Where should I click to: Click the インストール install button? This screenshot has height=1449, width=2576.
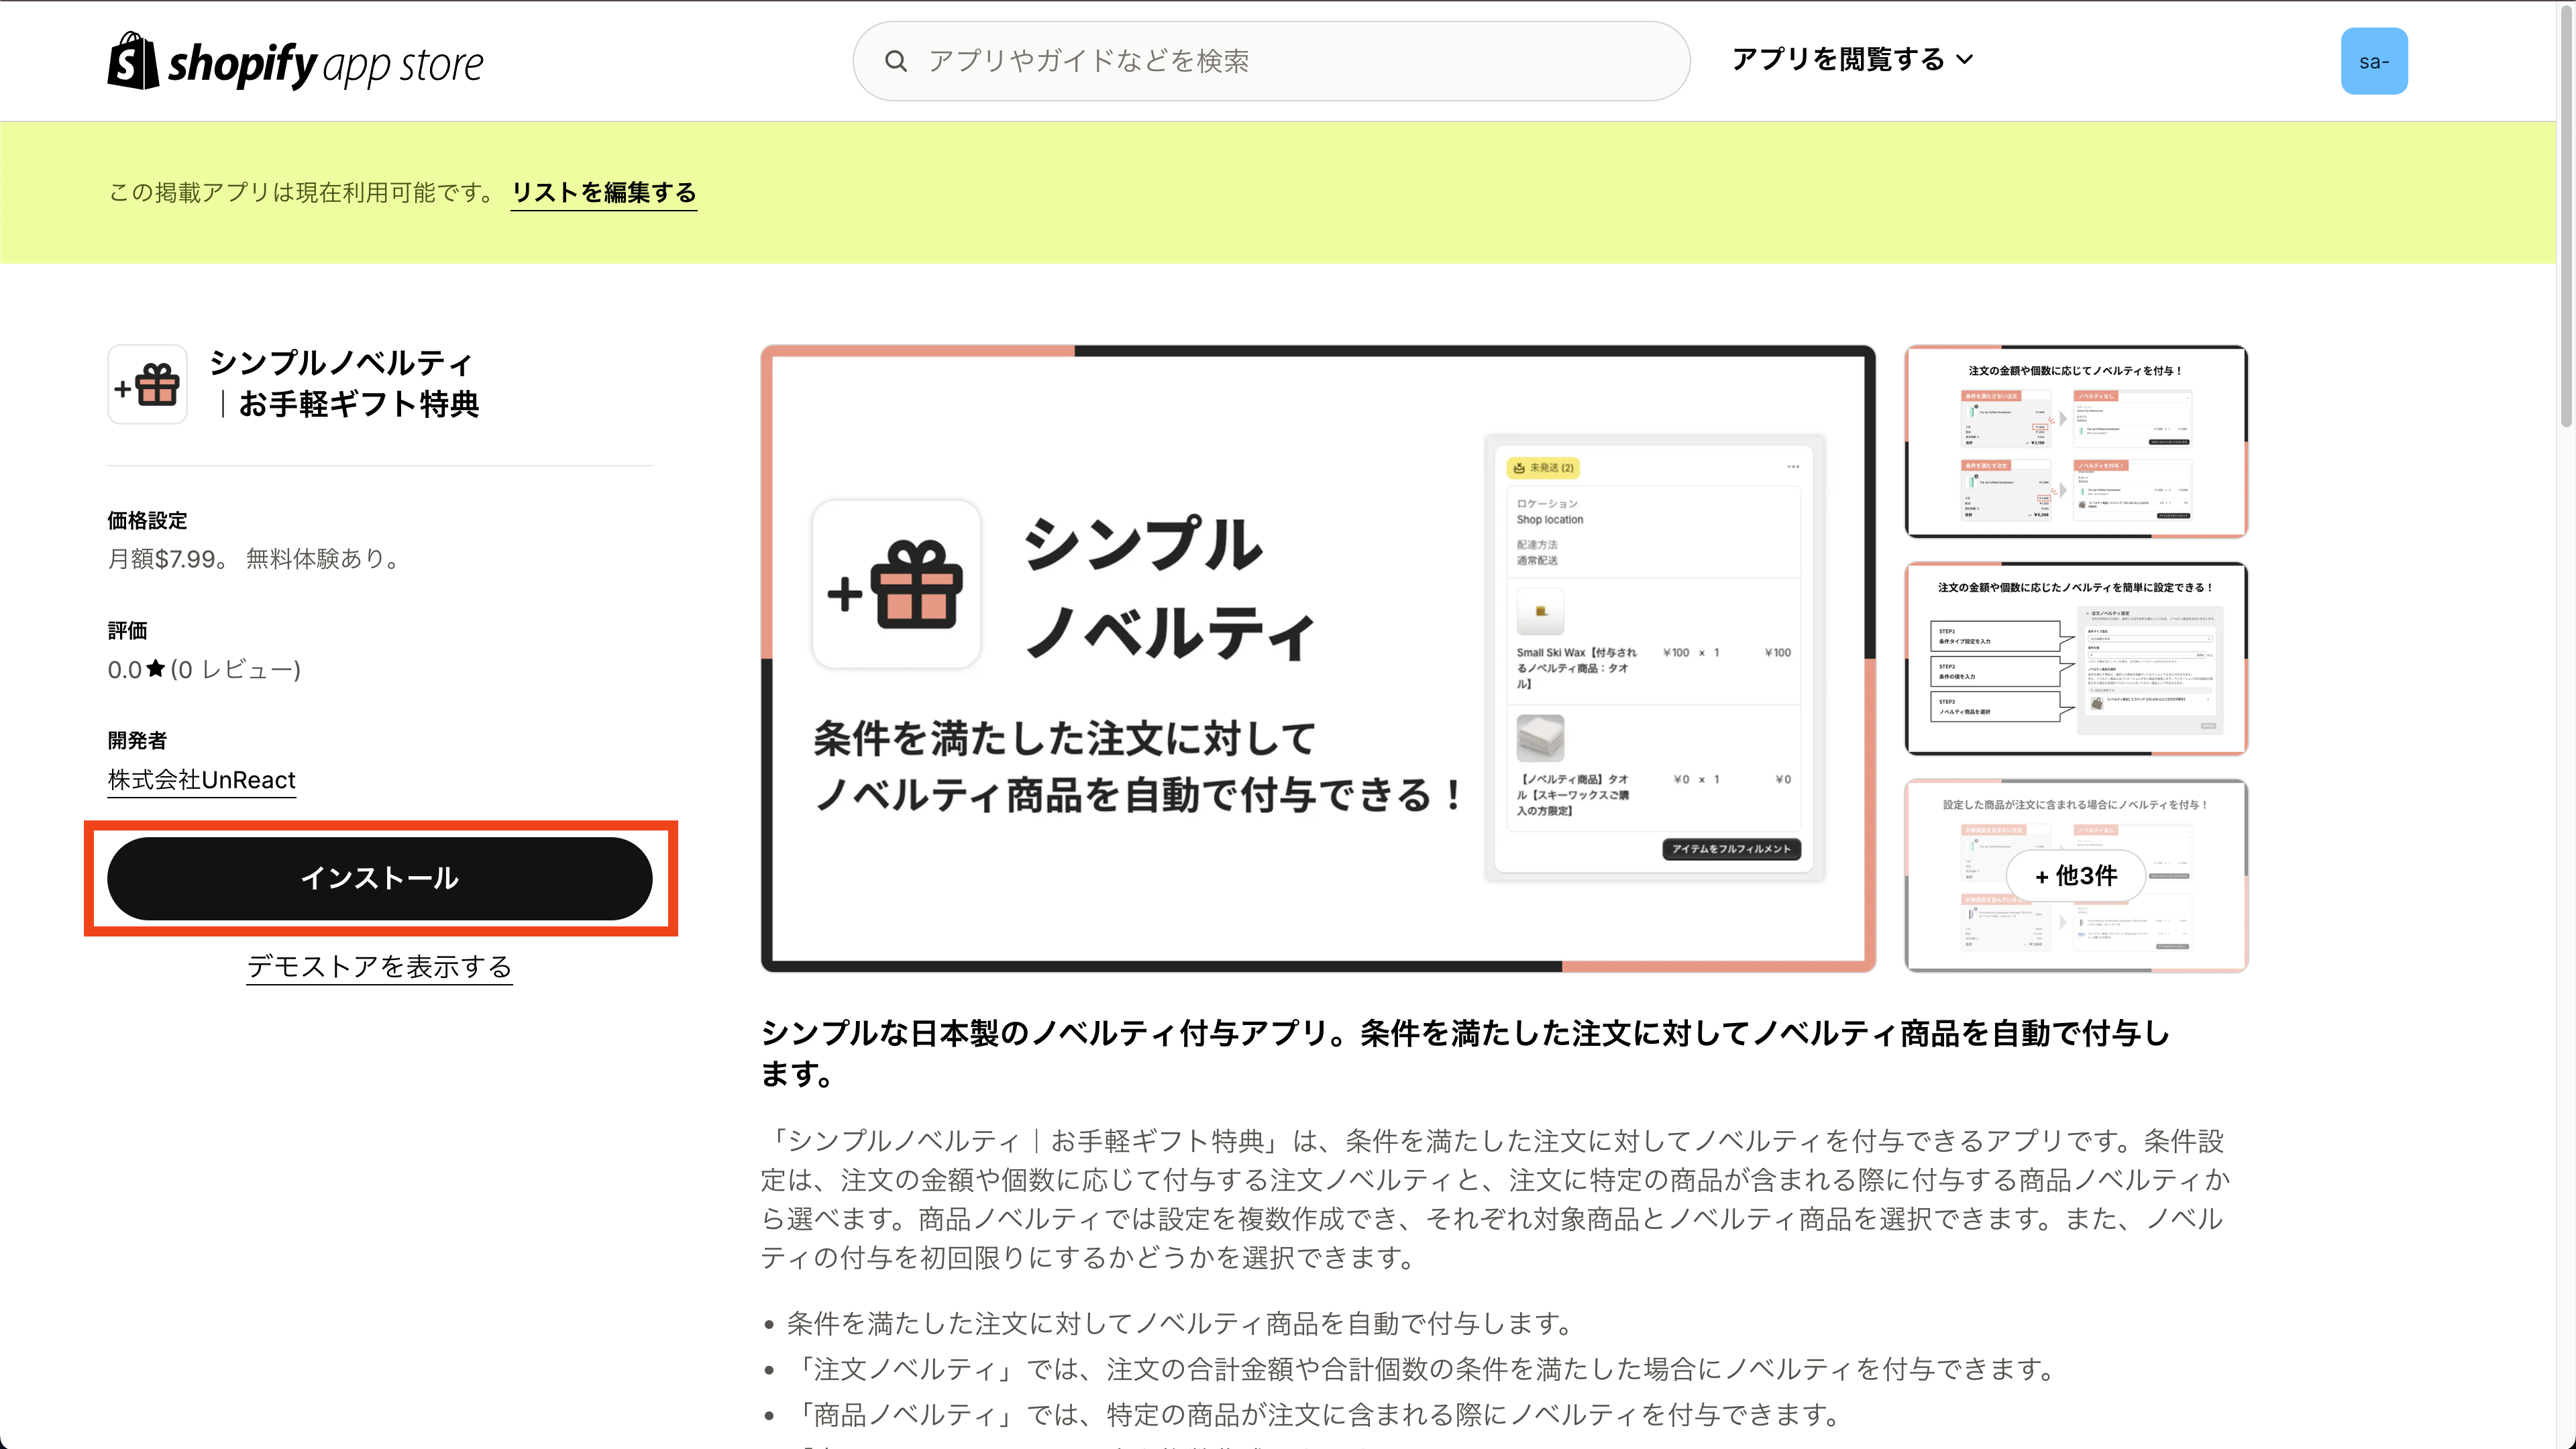pos(380,878)
